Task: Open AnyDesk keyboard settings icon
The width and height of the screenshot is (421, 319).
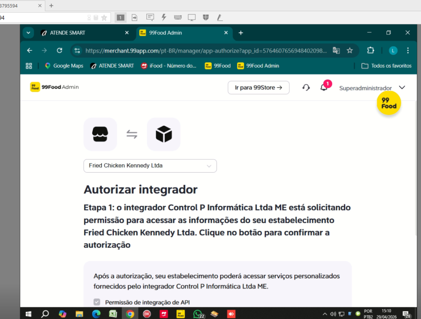Action: [178, 17]
